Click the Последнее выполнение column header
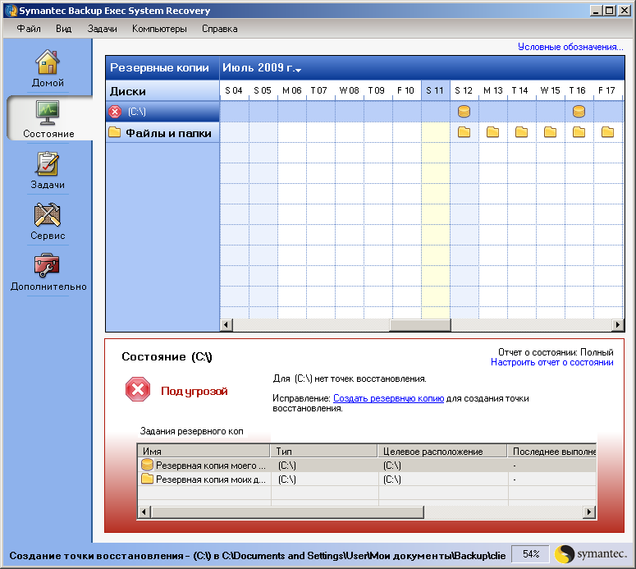 click(552, 451)
